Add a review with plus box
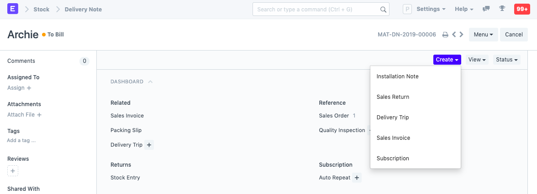The width and height of the screenshot is (537, 194). click(x=13, y=171)
